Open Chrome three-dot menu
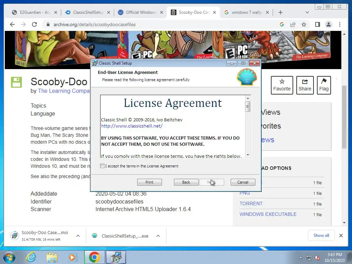Screen dimensions: 352x264 [340, 24]
